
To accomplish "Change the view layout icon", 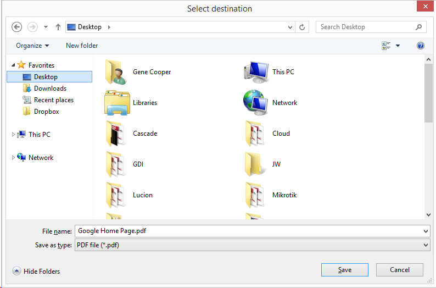I will 386,46.
